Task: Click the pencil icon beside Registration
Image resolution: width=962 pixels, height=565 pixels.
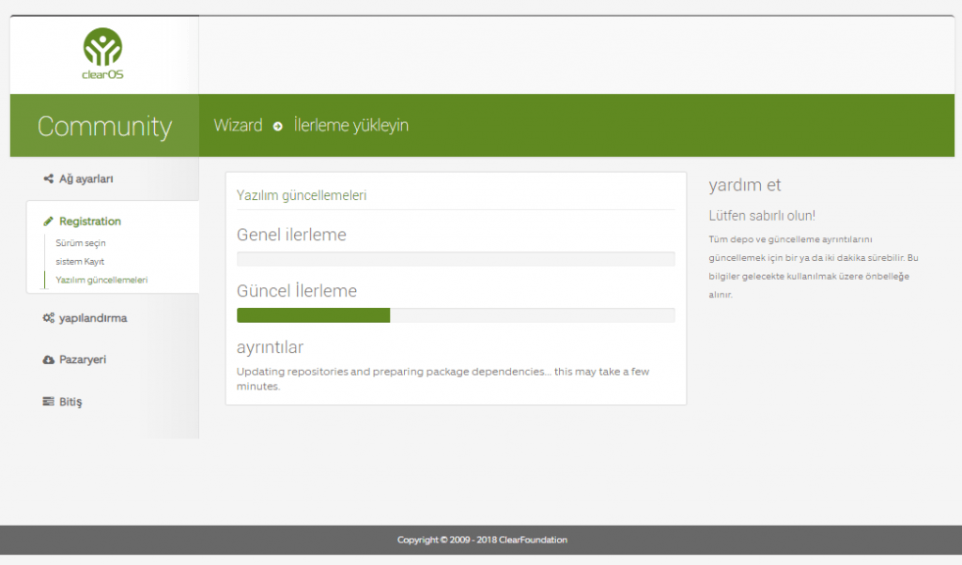Action: point(49,221)
